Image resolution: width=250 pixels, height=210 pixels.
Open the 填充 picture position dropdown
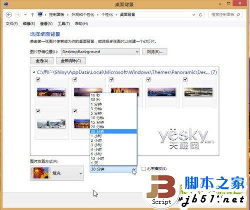pos(56,173)
